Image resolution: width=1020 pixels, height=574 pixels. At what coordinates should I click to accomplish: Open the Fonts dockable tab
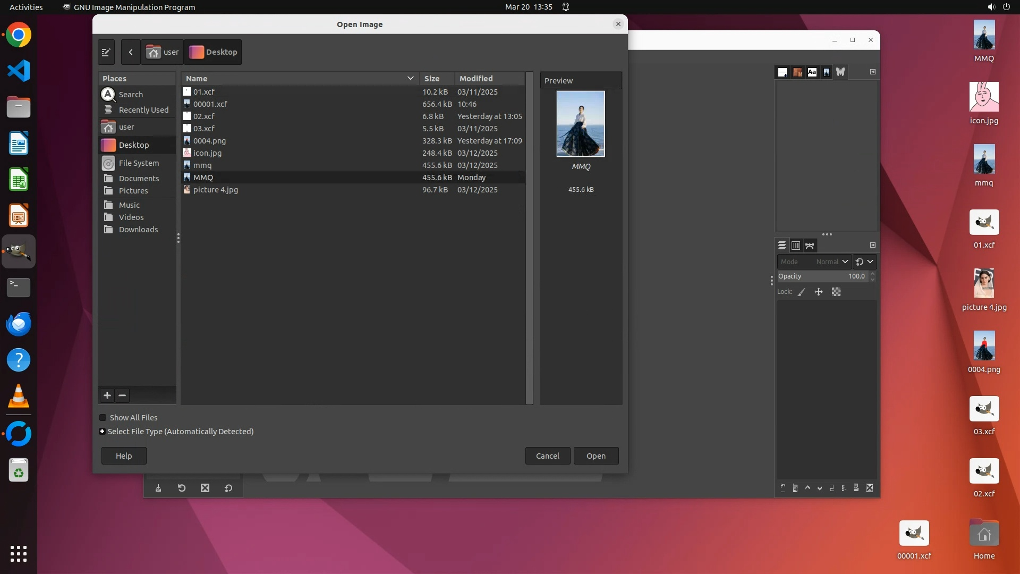812,72
